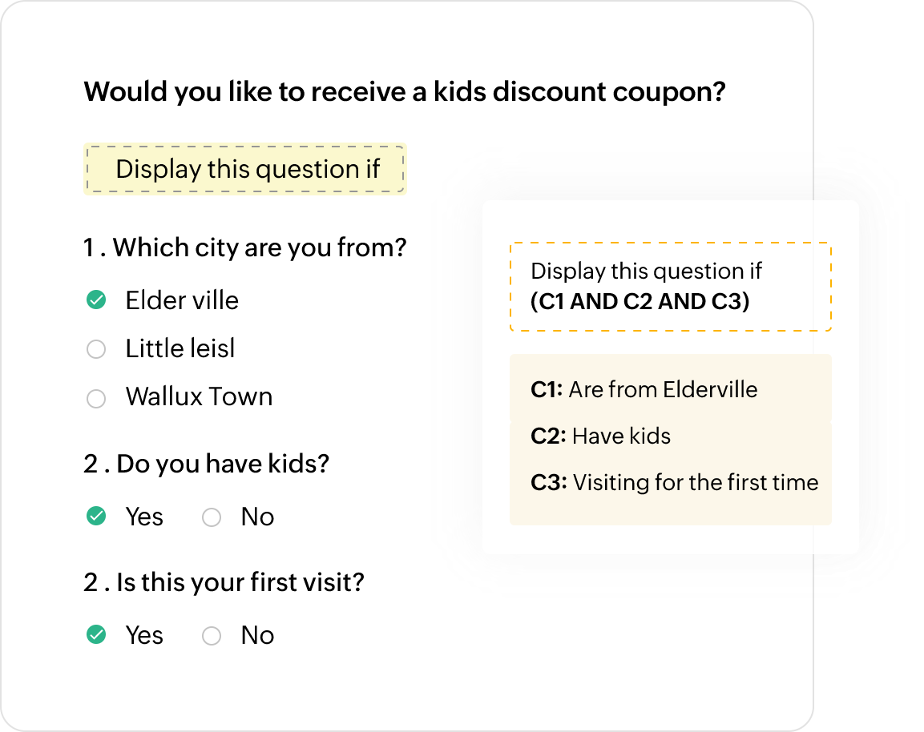
Task: Select No for Do you have kids
Action: pos(212,517)
